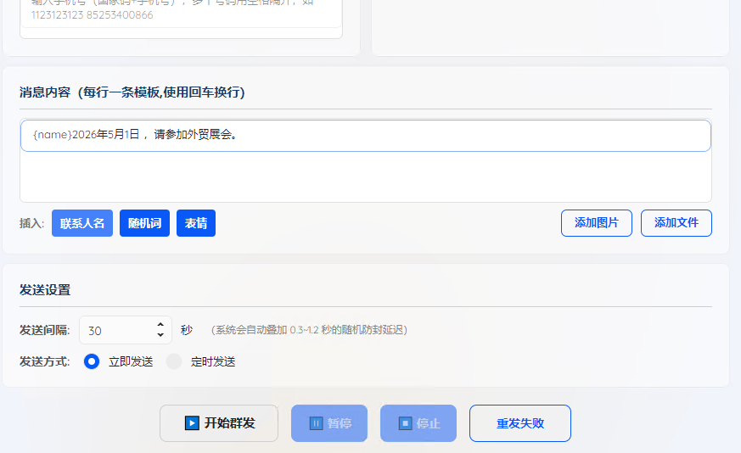741x453 pixels.
Task: Click the stop icon on 停止
Action: pos(405,423)
